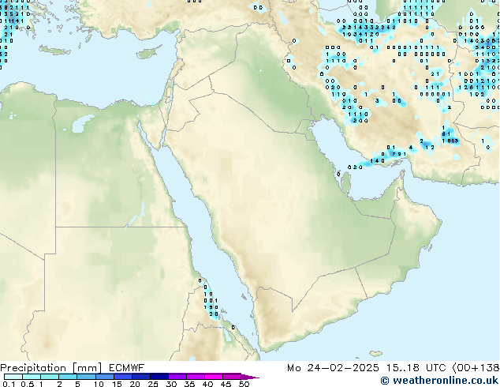Click the 15–20 mm legend color box
500x387 pixels.
click(123, 377)
